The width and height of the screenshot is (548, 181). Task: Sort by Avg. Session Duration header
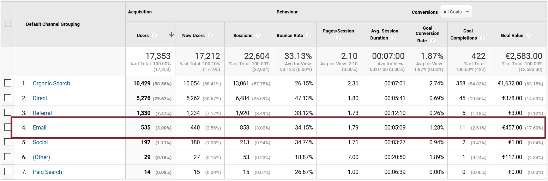385,34
